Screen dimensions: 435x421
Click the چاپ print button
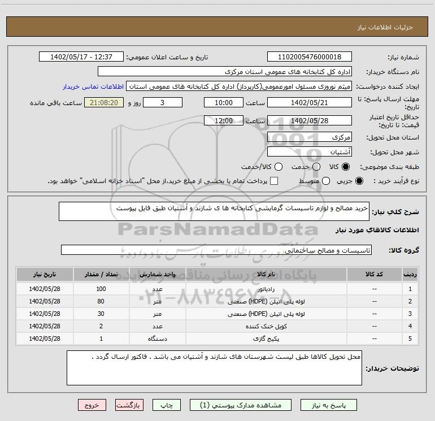167,405
